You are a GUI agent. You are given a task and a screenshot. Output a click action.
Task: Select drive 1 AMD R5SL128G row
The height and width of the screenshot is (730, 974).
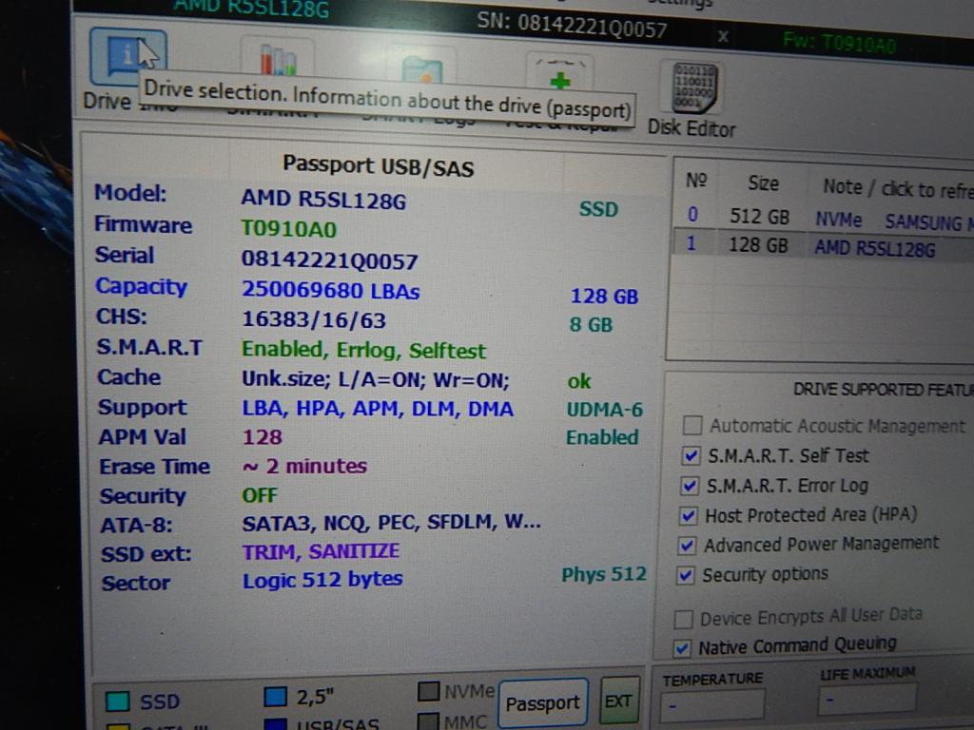pyautogui.click(x=824, y=246)
